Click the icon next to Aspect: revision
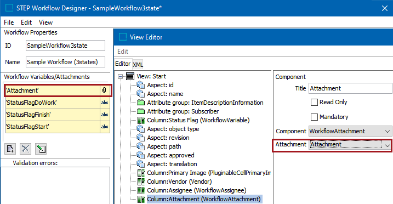Viewport: 393px width, 204px height. point(141,138)
